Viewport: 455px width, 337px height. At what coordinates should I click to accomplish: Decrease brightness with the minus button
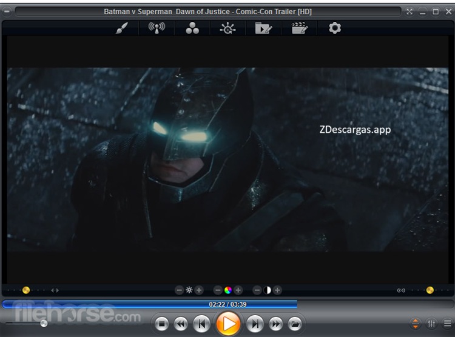(x=180, y=290)
